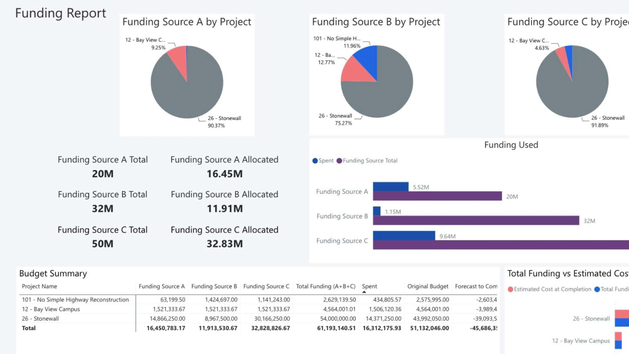Click the Project Name column header
The width and height of the screenshot is (629, 354).
pos(39,286)
